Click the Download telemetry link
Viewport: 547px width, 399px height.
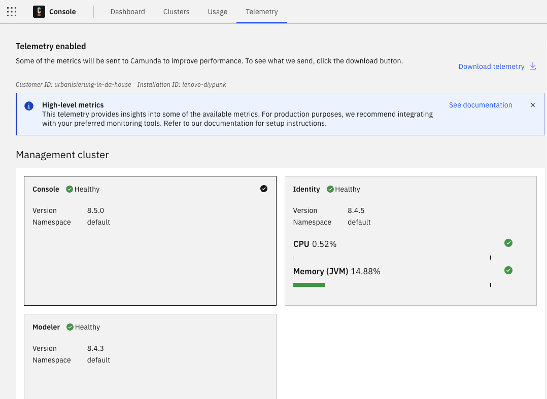(491, 66)
